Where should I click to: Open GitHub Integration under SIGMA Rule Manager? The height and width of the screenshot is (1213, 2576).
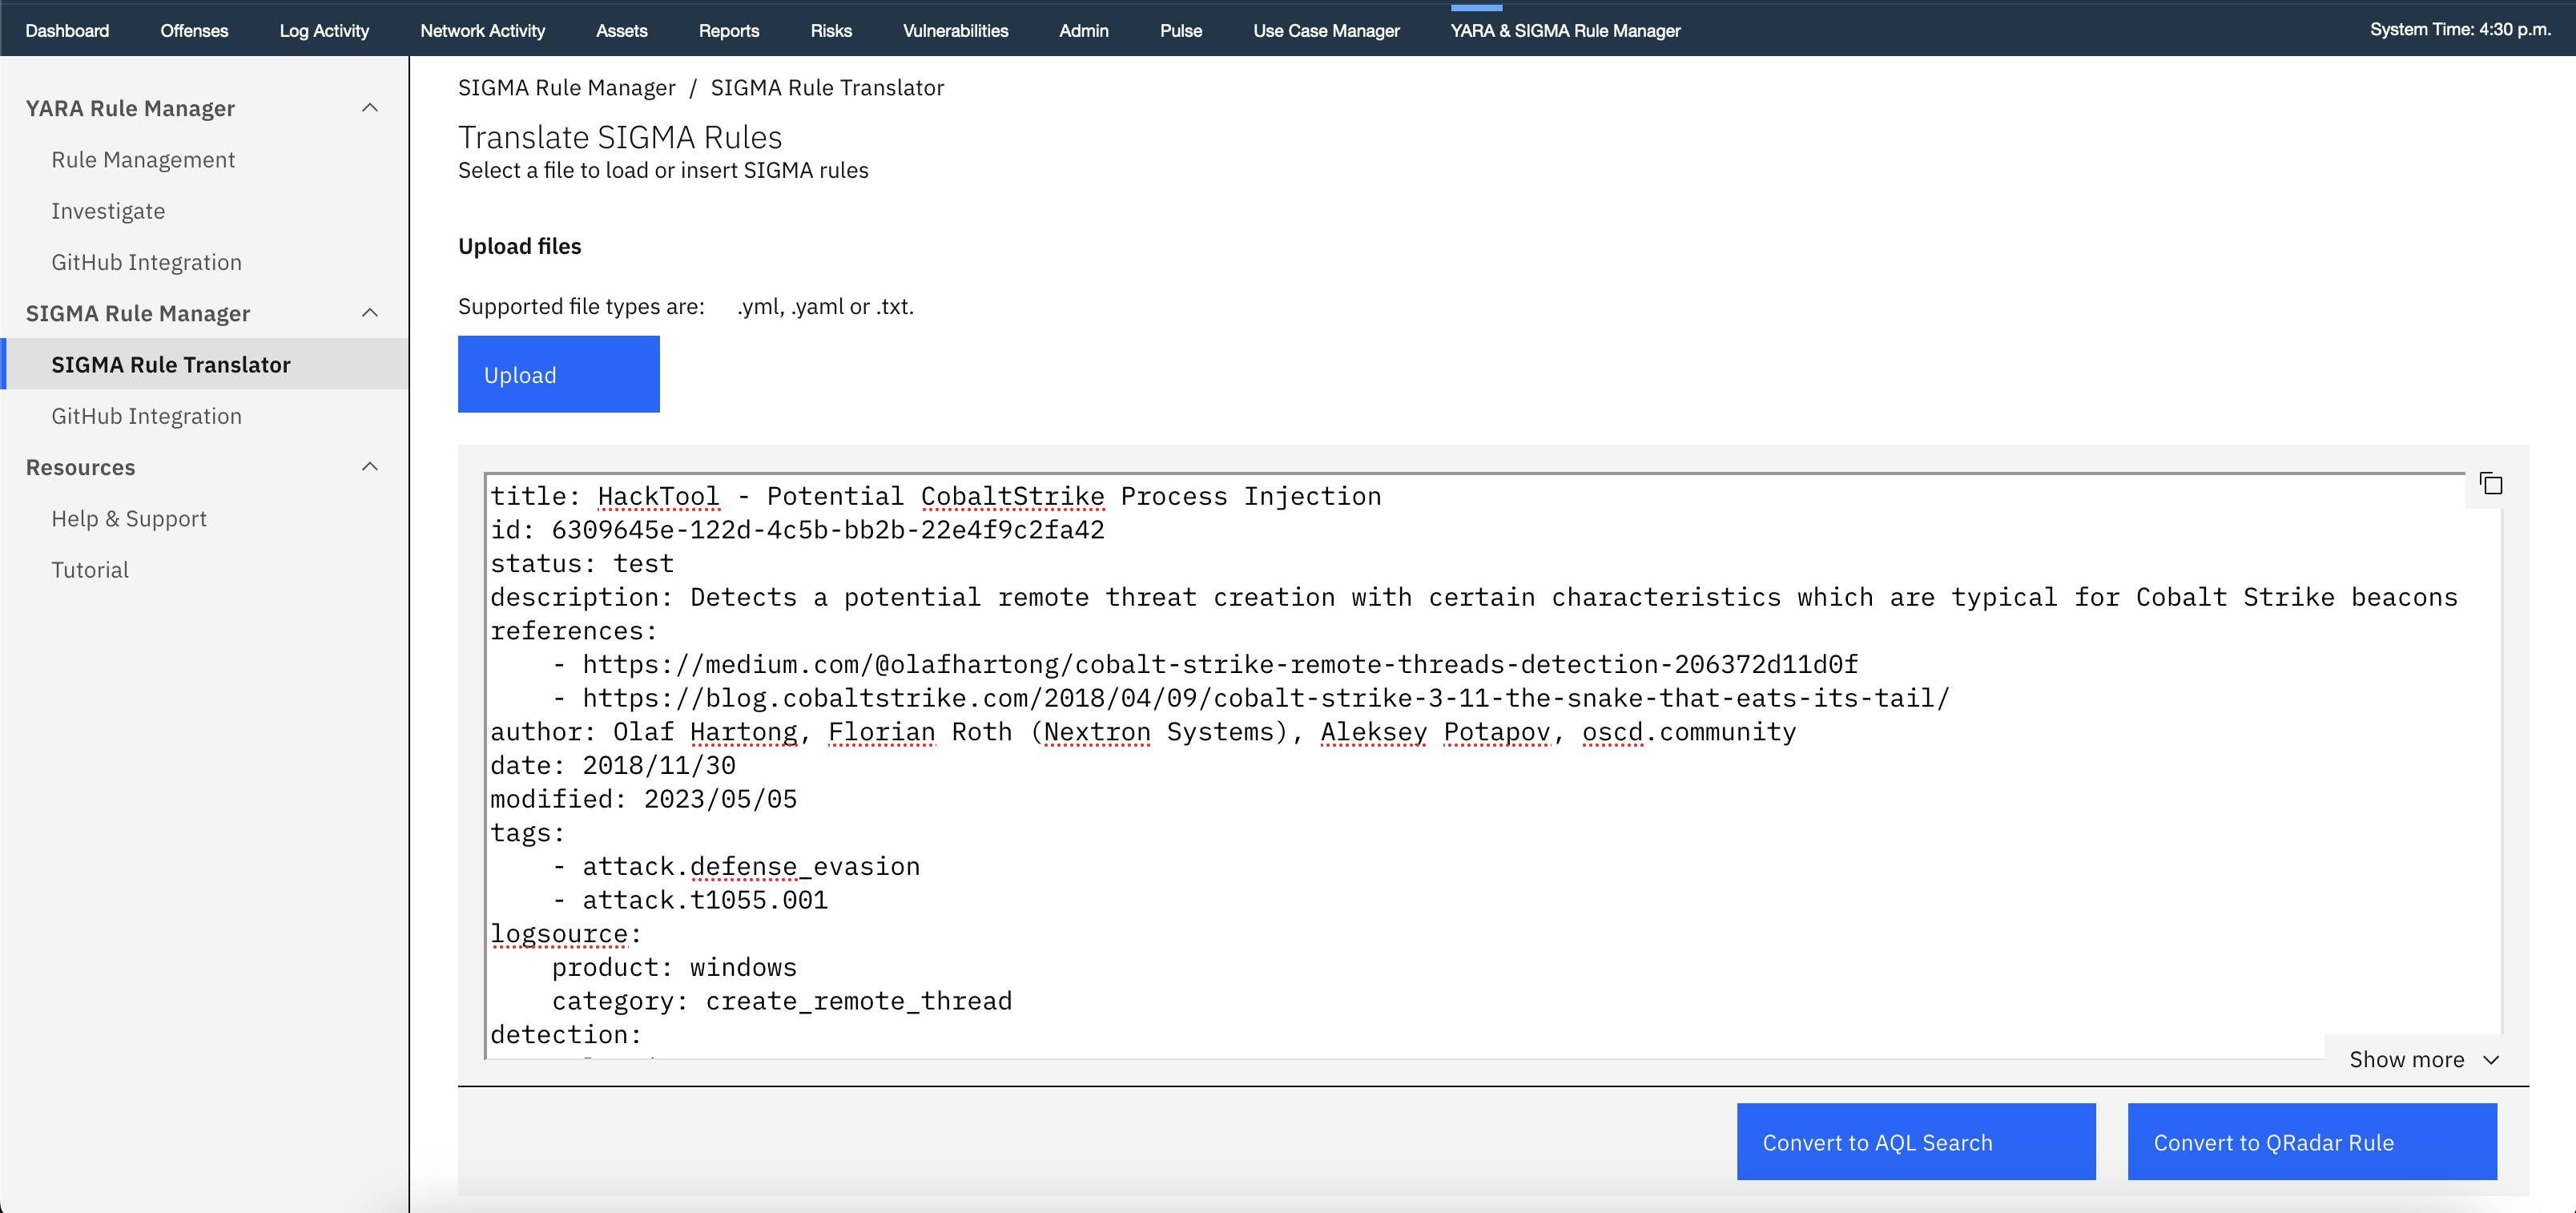[146, 415]
